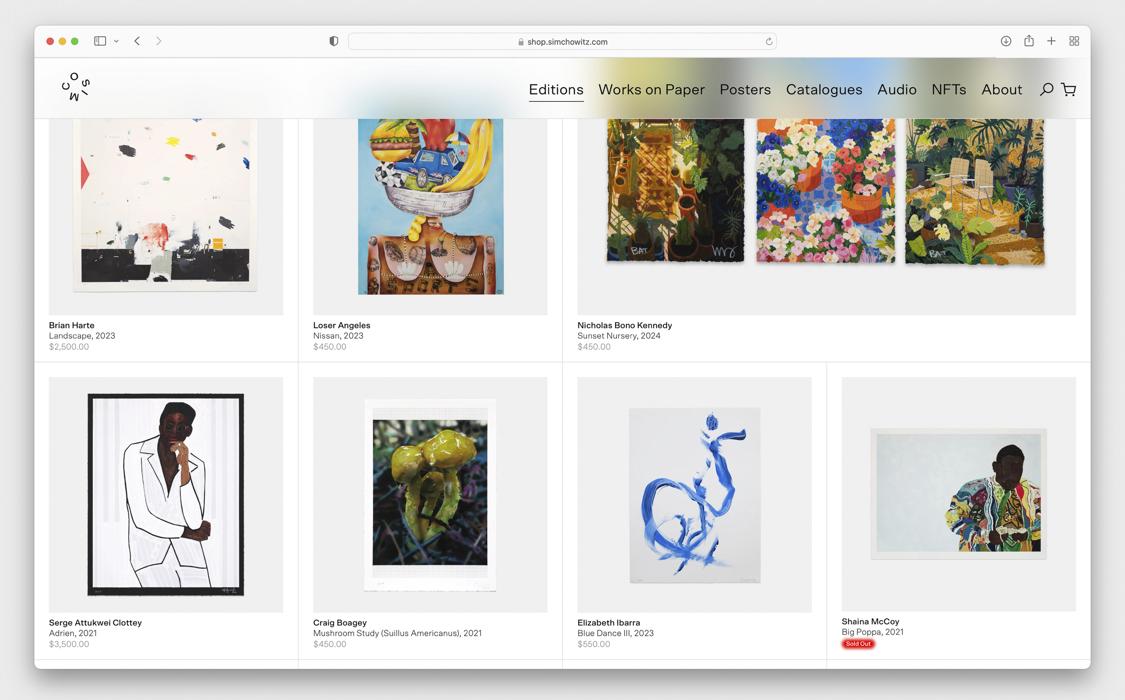Expand the sidebar dropdown chevron
Screen dimensions: 1125x700
(116, 41)
